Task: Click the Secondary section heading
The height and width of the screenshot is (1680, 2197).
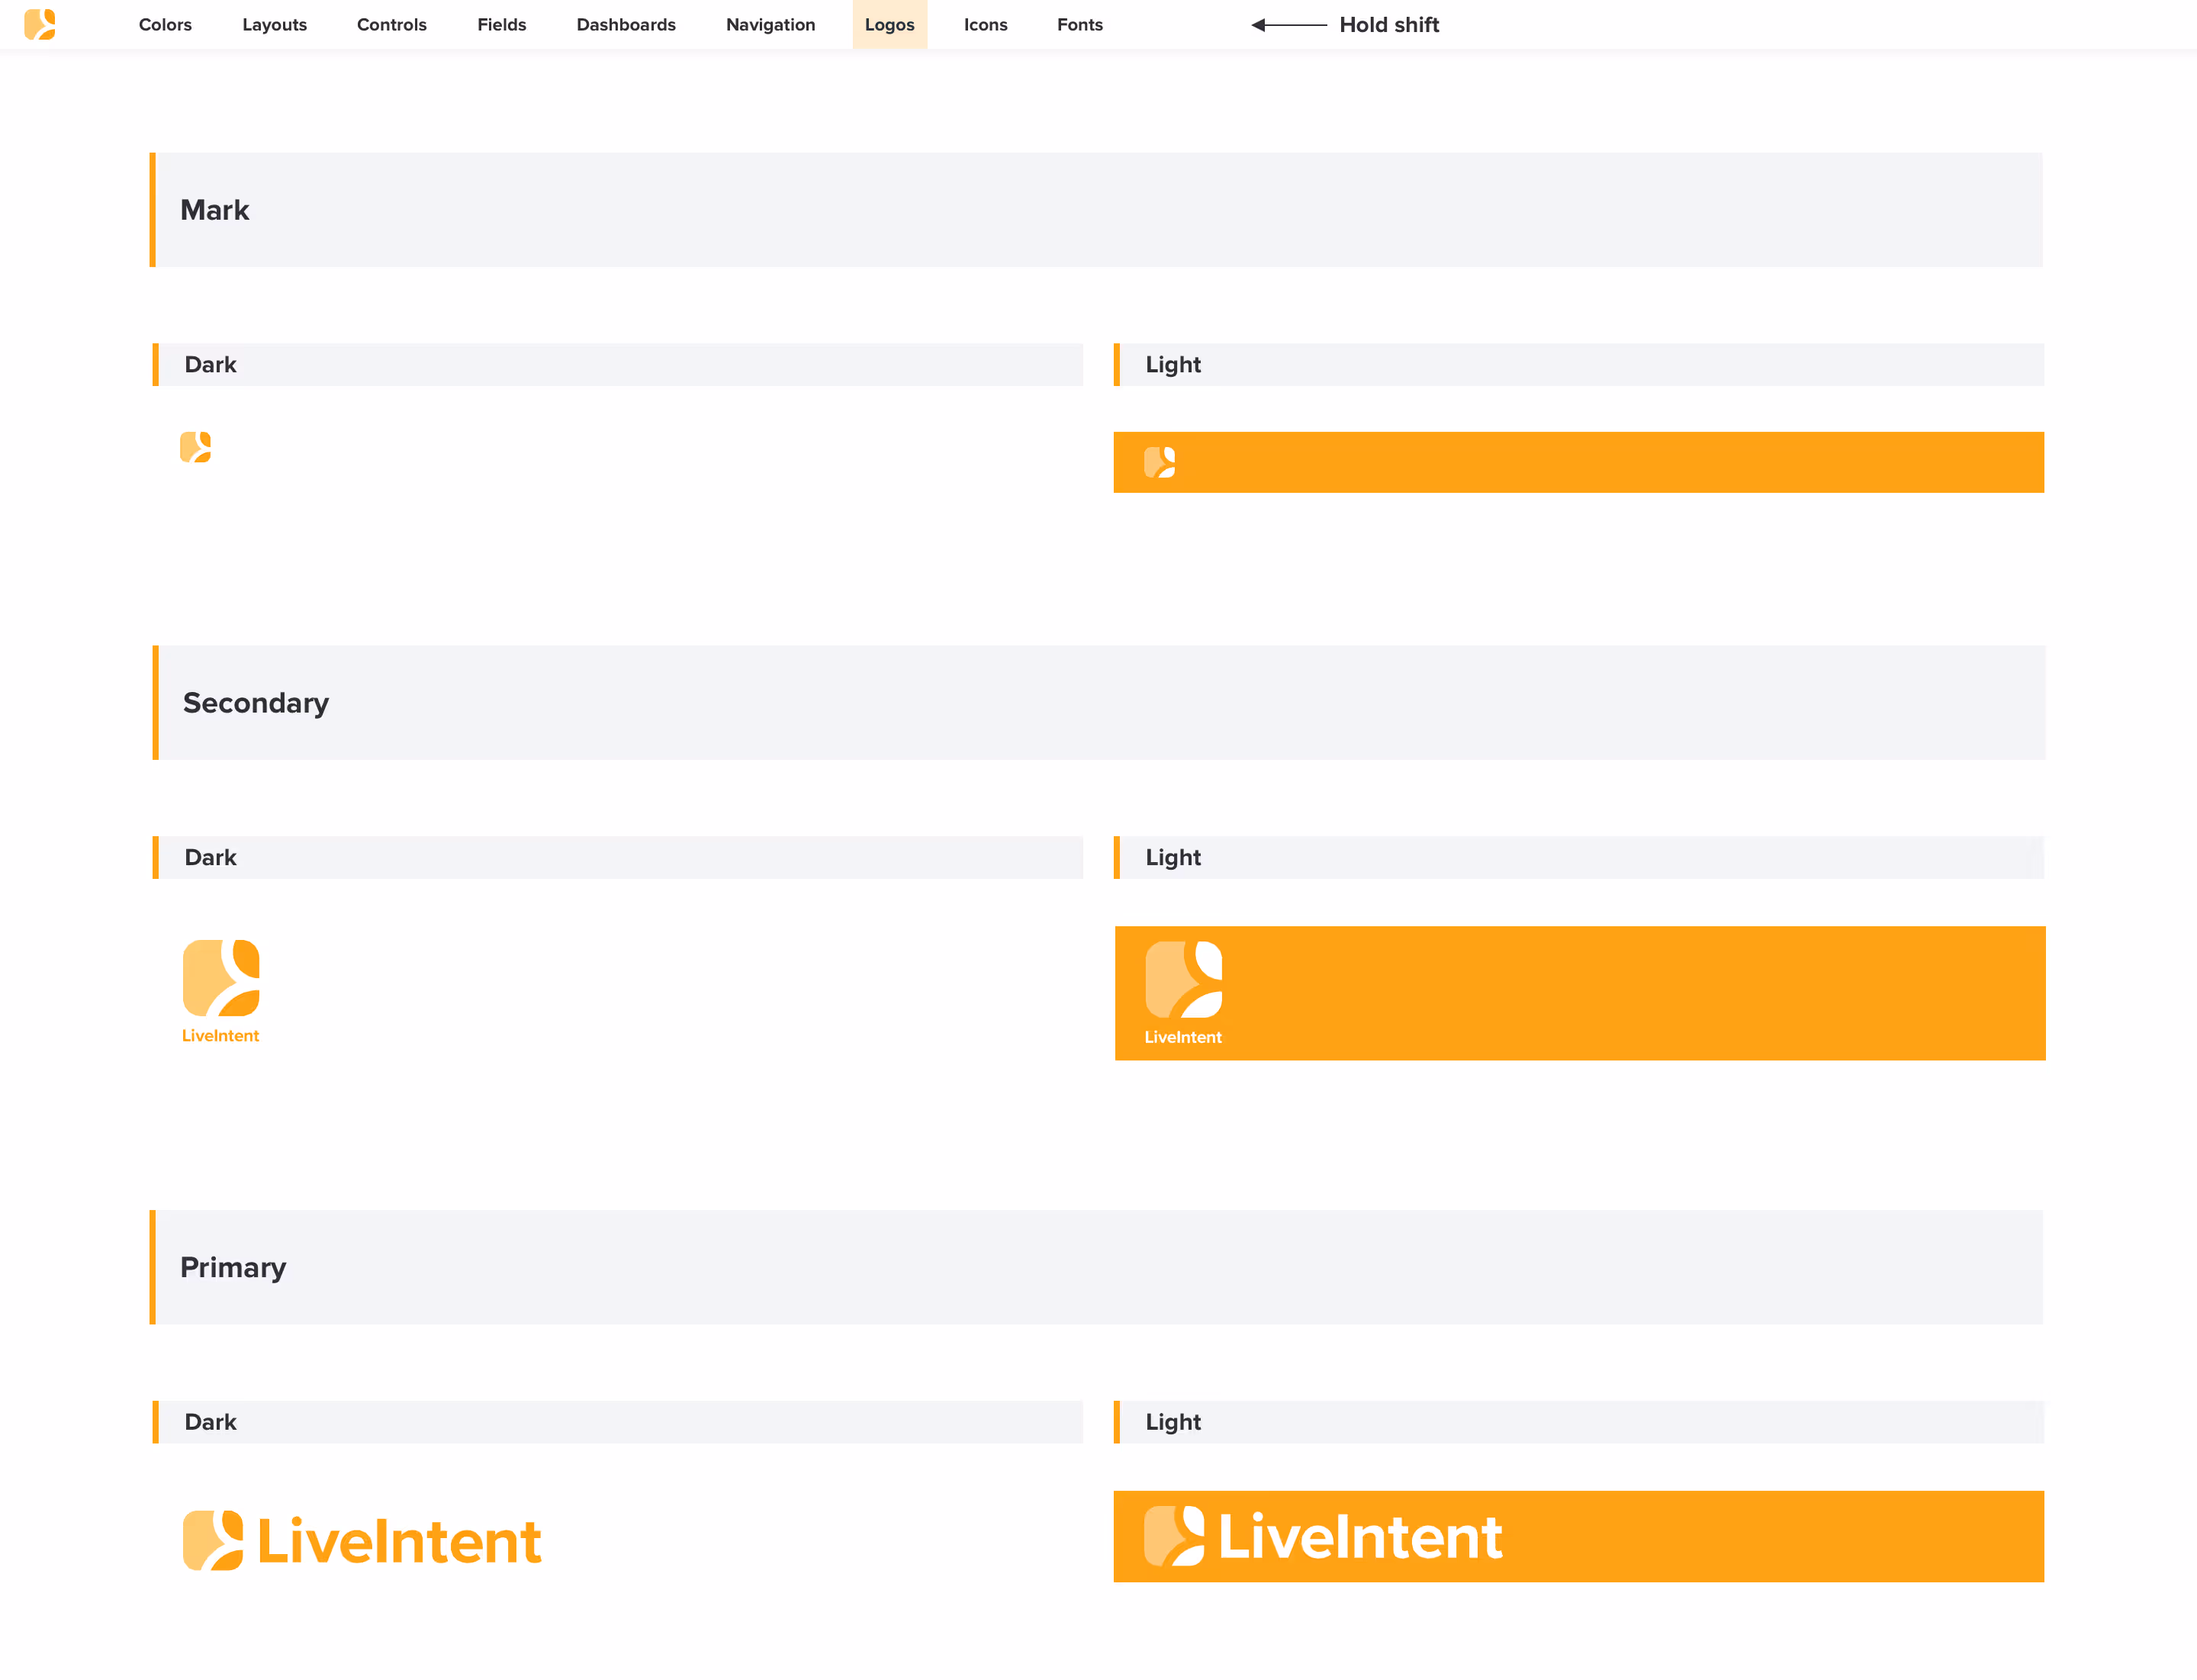Action: click(256, 703)
